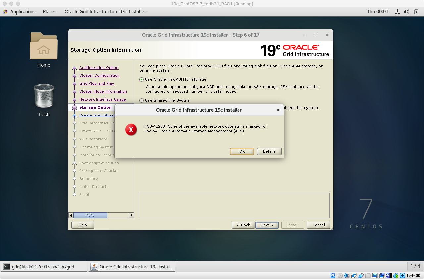424x279 pixels.
Task: Click the Back button in installer
Action: click(243, 225)
